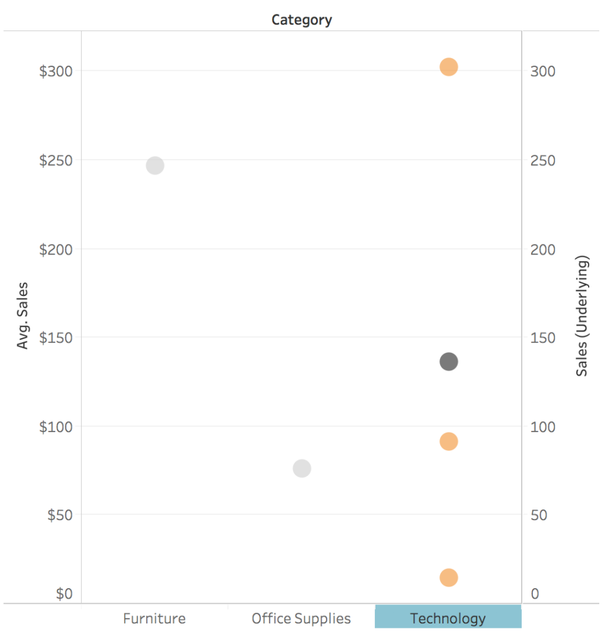Click the lowest orange dot near $0
The width and height of the screenshot is (611, 634).
point(449,578)
